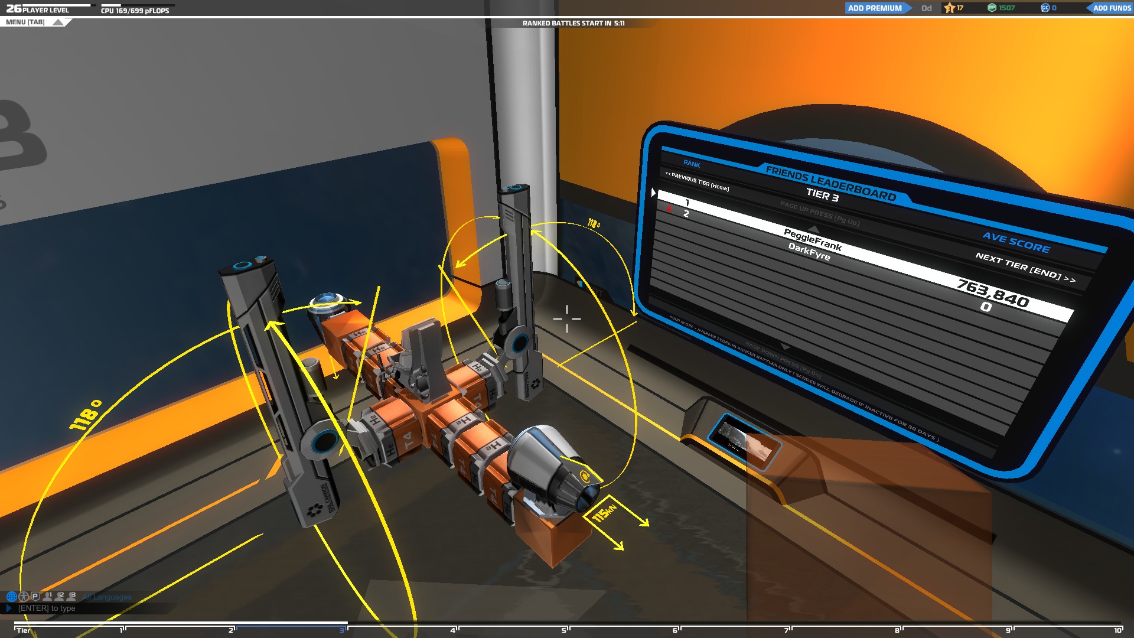Click the ADD FUNDS button
This screenshot has width=1134, height=638.
coord(1112,8)
